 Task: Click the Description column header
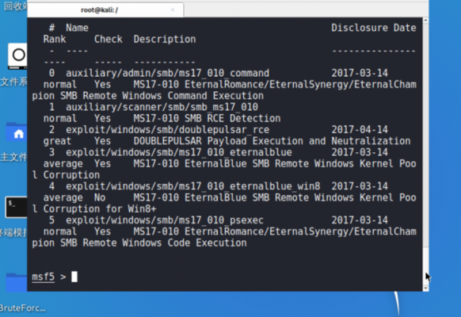coord(165,39)
